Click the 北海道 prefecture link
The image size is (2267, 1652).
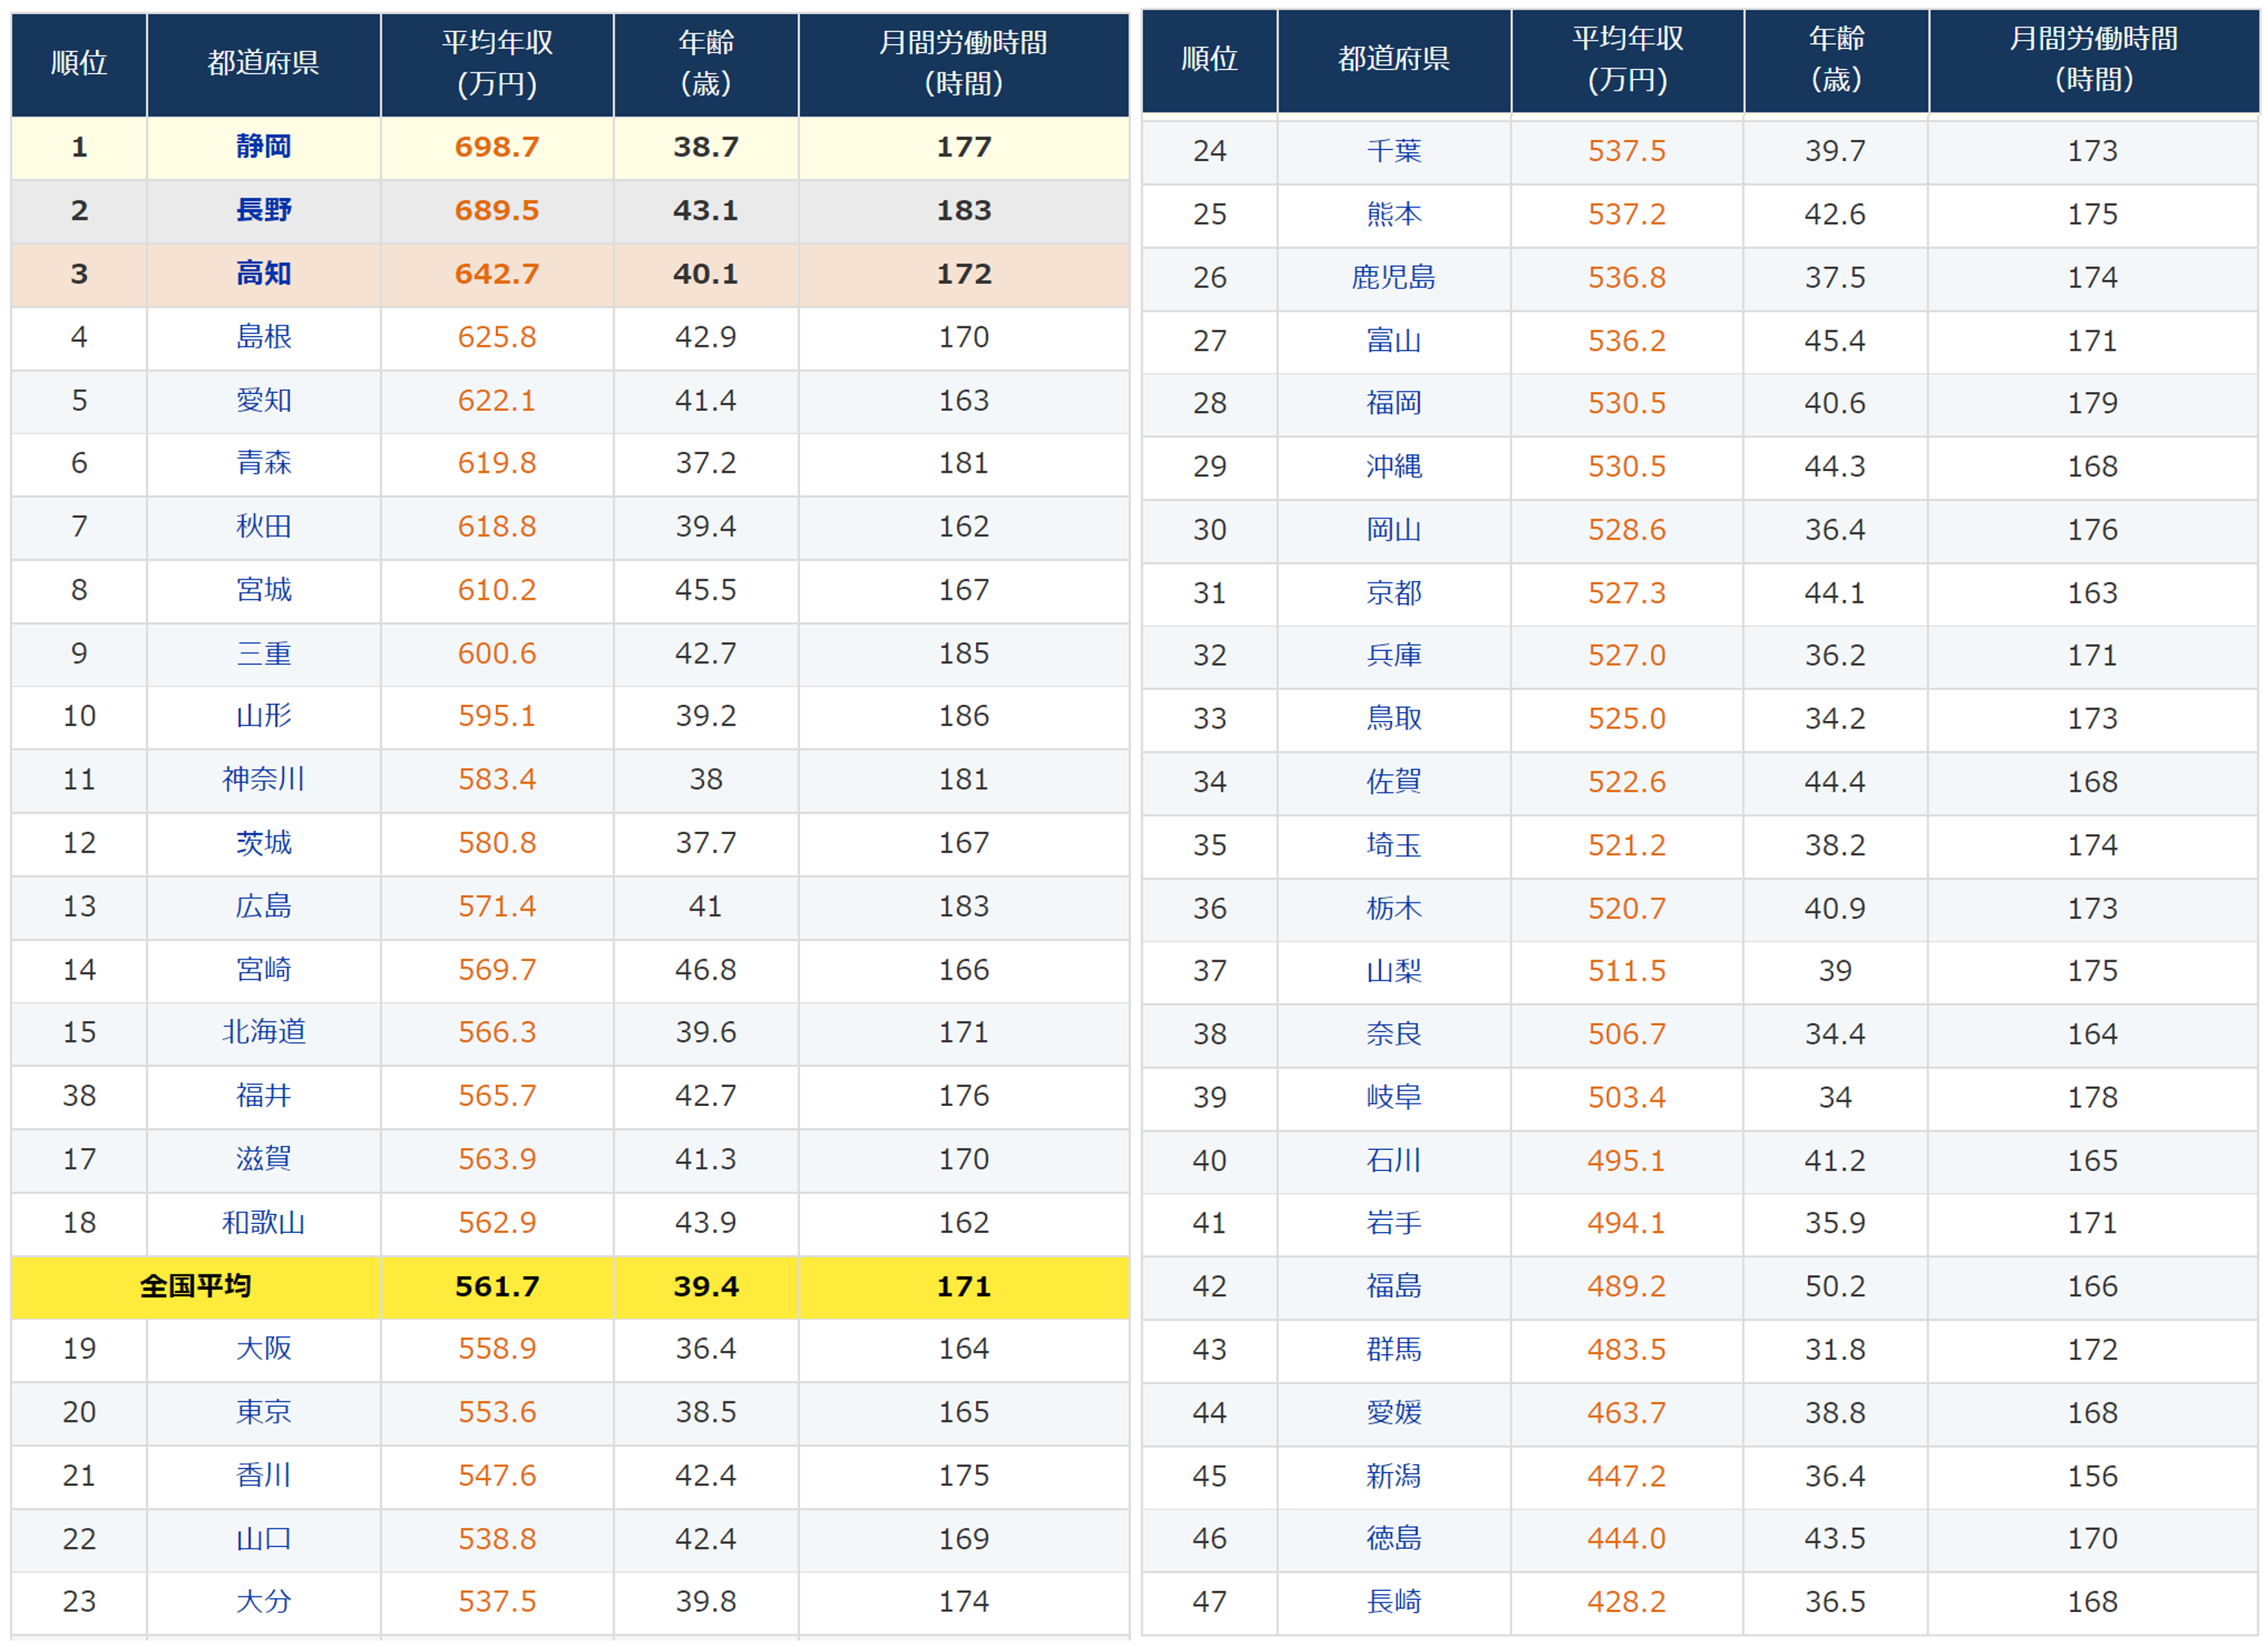click(263, 1032)
